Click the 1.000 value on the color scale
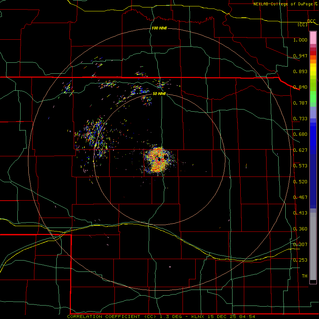319x319 pixels. [x=300, y=40]
